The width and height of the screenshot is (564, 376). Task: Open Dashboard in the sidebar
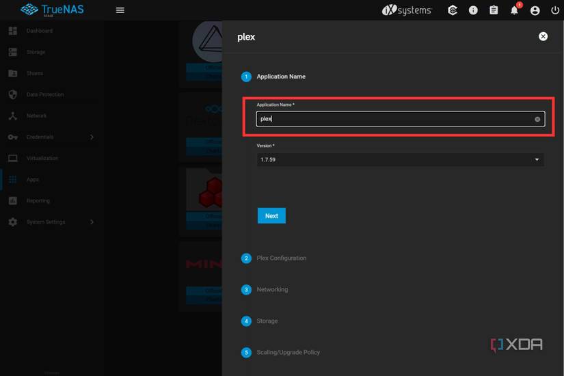(x=40, y=31)
